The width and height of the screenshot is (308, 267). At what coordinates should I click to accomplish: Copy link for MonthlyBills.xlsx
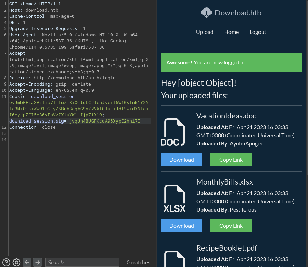coord(231,226)
